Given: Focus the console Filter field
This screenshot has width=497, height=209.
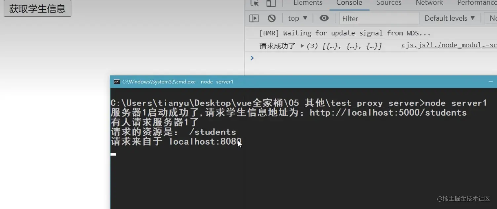Looking at the screenshot, I should click(x=379, y=18).
